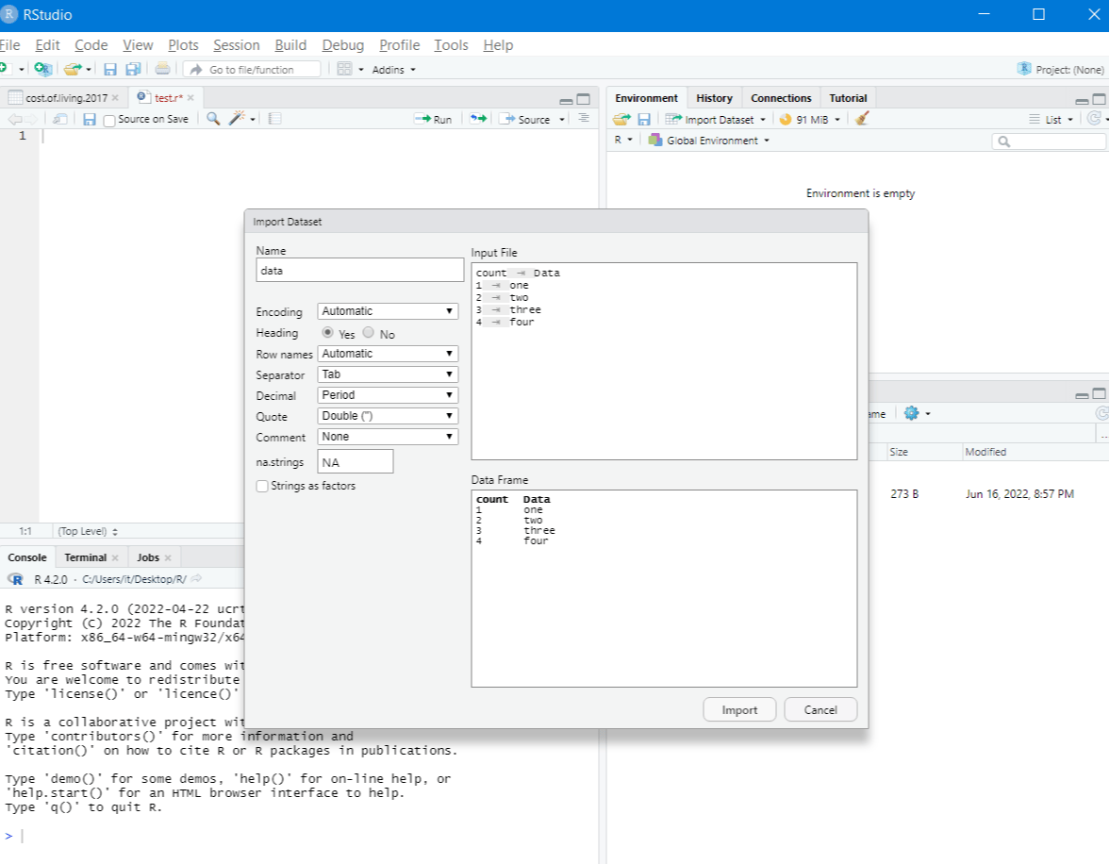Cancel the Import Dataset dialog

click(x=820, y=709)
